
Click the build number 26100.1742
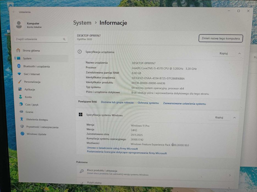(x=137, y=140)
